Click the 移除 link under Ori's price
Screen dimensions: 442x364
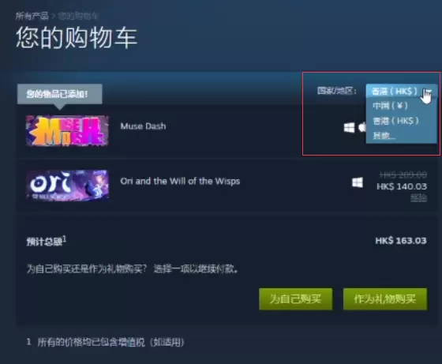click(x=418, y=198)
